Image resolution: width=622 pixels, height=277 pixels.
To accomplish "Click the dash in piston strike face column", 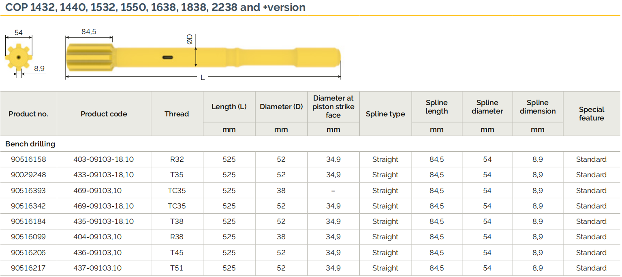I will (333, 191).
